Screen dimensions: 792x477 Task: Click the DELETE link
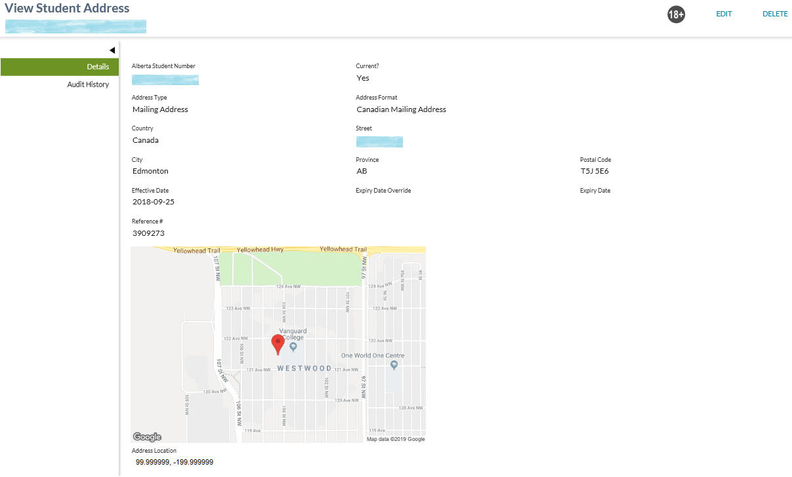775,14
